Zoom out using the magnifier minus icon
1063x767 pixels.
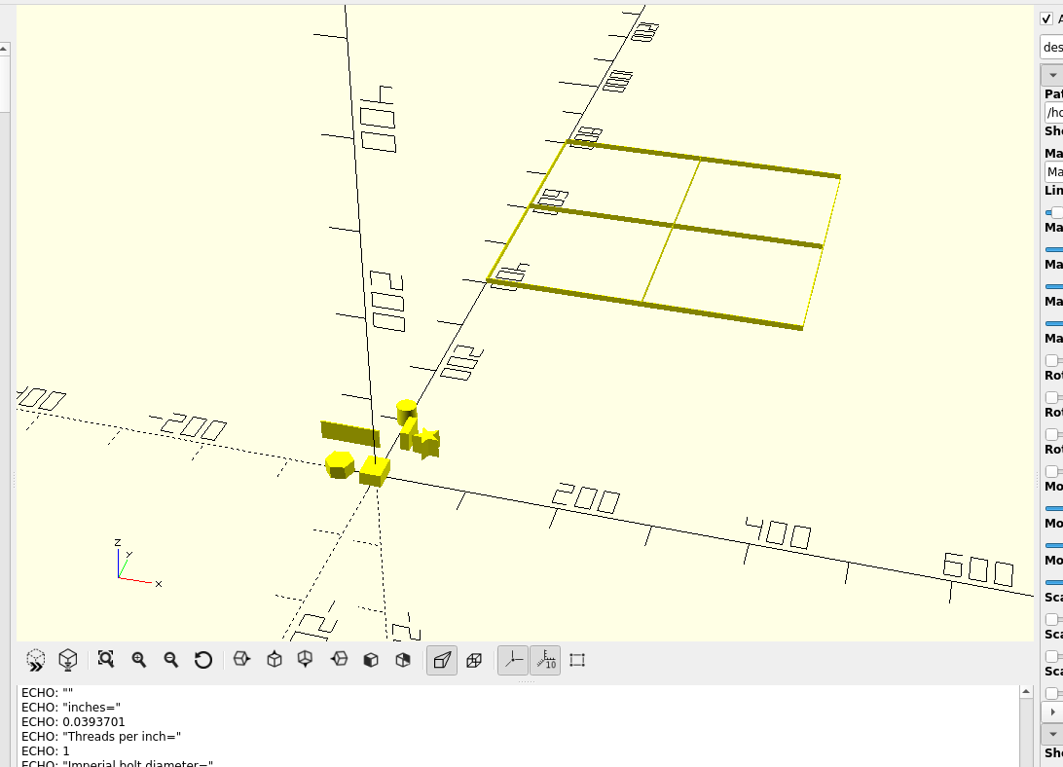[170, 660]
